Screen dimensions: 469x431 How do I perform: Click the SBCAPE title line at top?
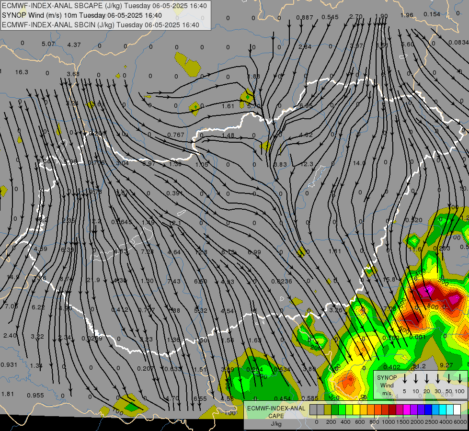point(104,6)
